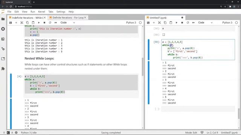Open the Help menu
This screenshot has width=241, height=135.
(x=71, y=12)
